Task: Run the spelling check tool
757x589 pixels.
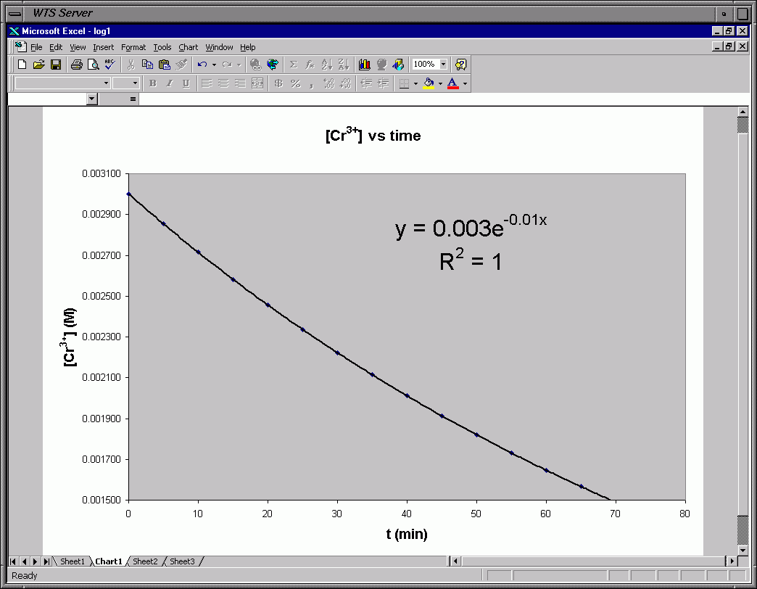Action: pos(109,65)
